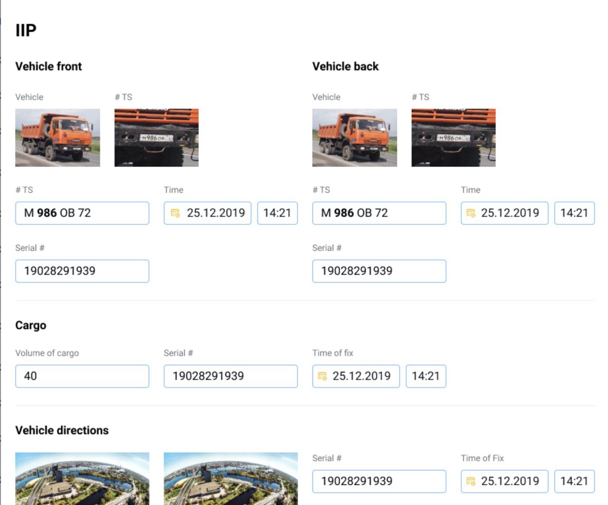Select Vehicle directions Time of Fix 14:21 field
This screenshot has height=505, width=608.
click(x=574, y=481)
